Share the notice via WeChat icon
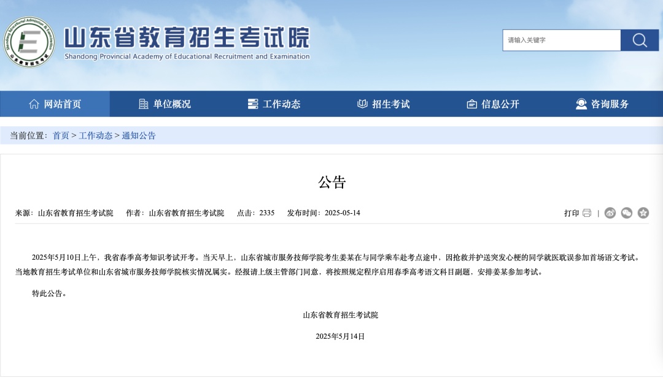663x378 pixels. [626, 213]
